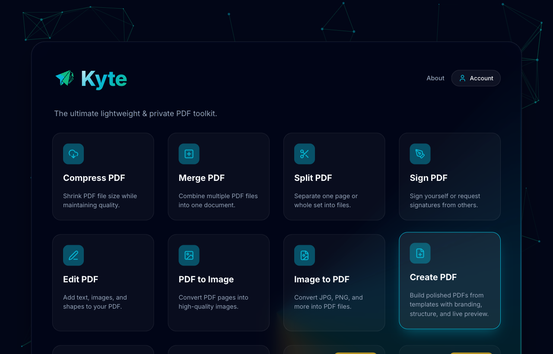The image size is (553, 354).
Task: Open the Split PDF title
Action: tap(313, 178)
